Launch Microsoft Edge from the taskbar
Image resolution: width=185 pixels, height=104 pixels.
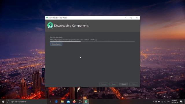[x=56, y=101]
